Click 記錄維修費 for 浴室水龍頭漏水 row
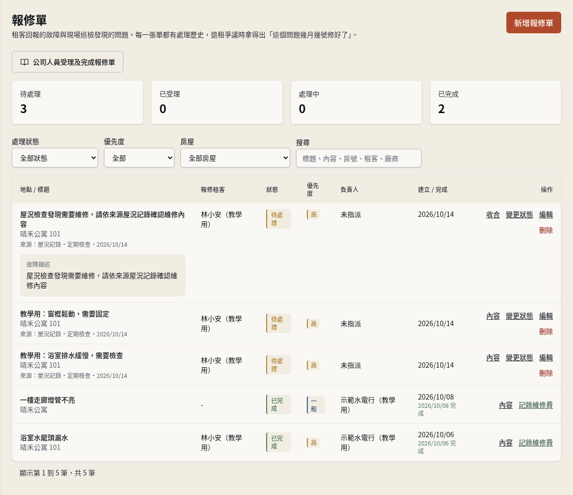The image size is (573, 495). [x=536, y=443]
